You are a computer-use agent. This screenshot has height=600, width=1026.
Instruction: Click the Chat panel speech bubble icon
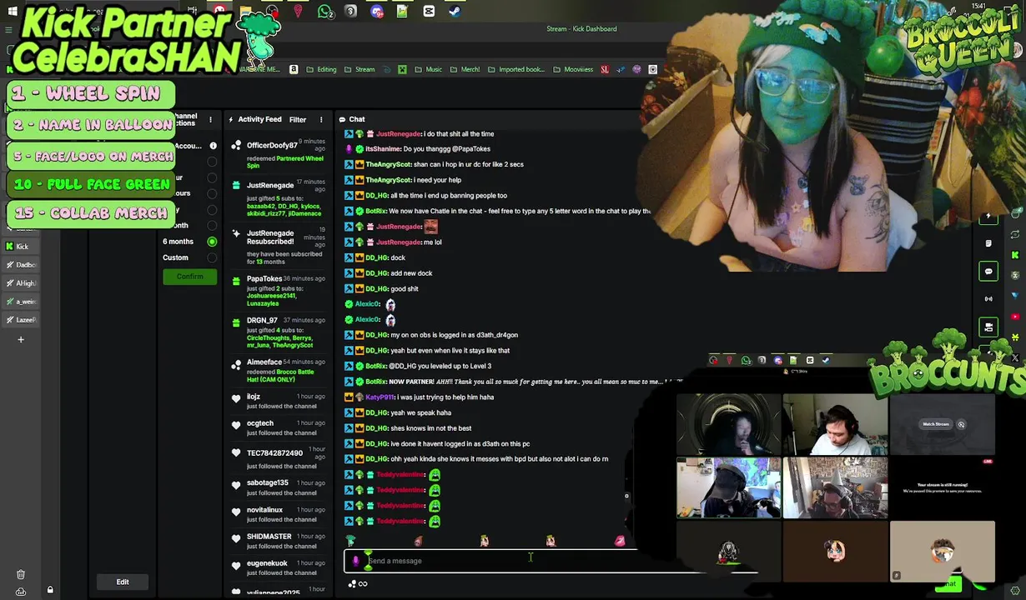coord(342,119)
